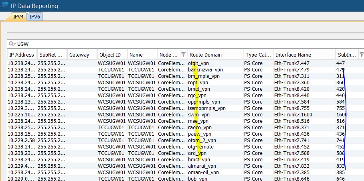Screen dimensions: 364x181
Task: Click the almarai_vpn route domain cell
Action: tap(202, 166)
